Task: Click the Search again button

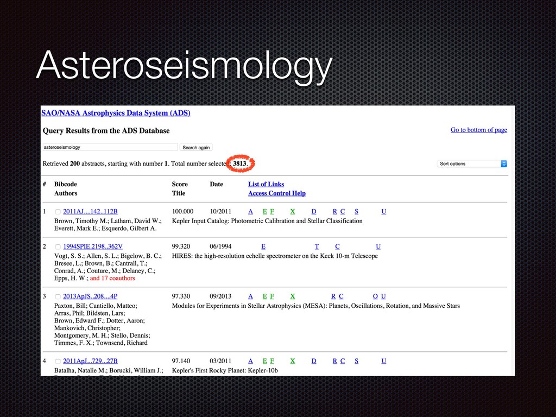Action: point(196,148)
